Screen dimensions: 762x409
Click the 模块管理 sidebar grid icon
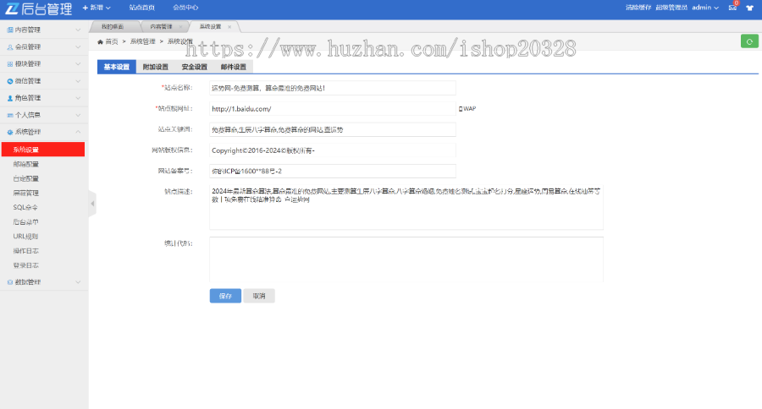click(x=9, y=64)
